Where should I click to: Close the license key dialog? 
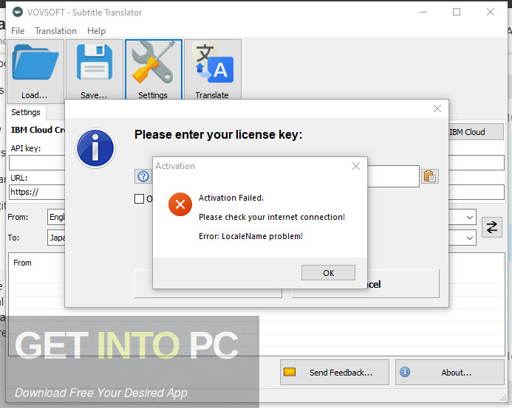coord(437,108)
